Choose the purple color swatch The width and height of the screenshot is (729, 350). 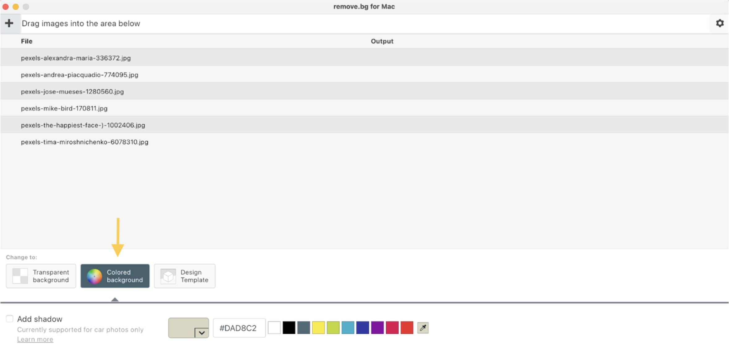click(x=377, y=328)
